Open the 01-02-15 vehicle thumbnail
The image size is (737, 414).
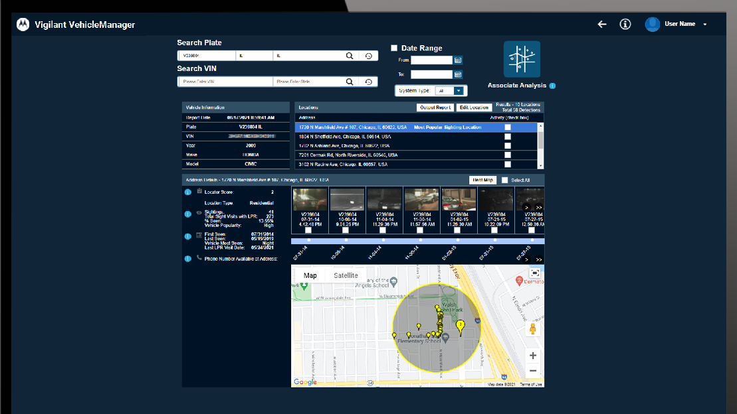pos(459,200)
